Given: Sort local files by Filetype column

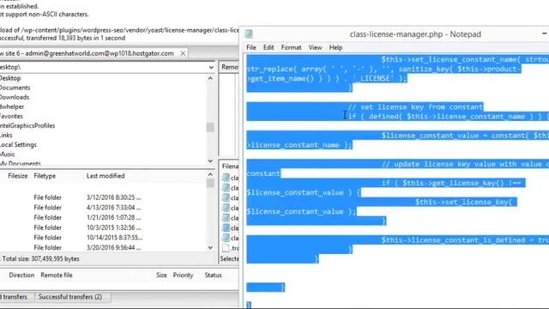Looking at the screenshot, I should [45, 176].
